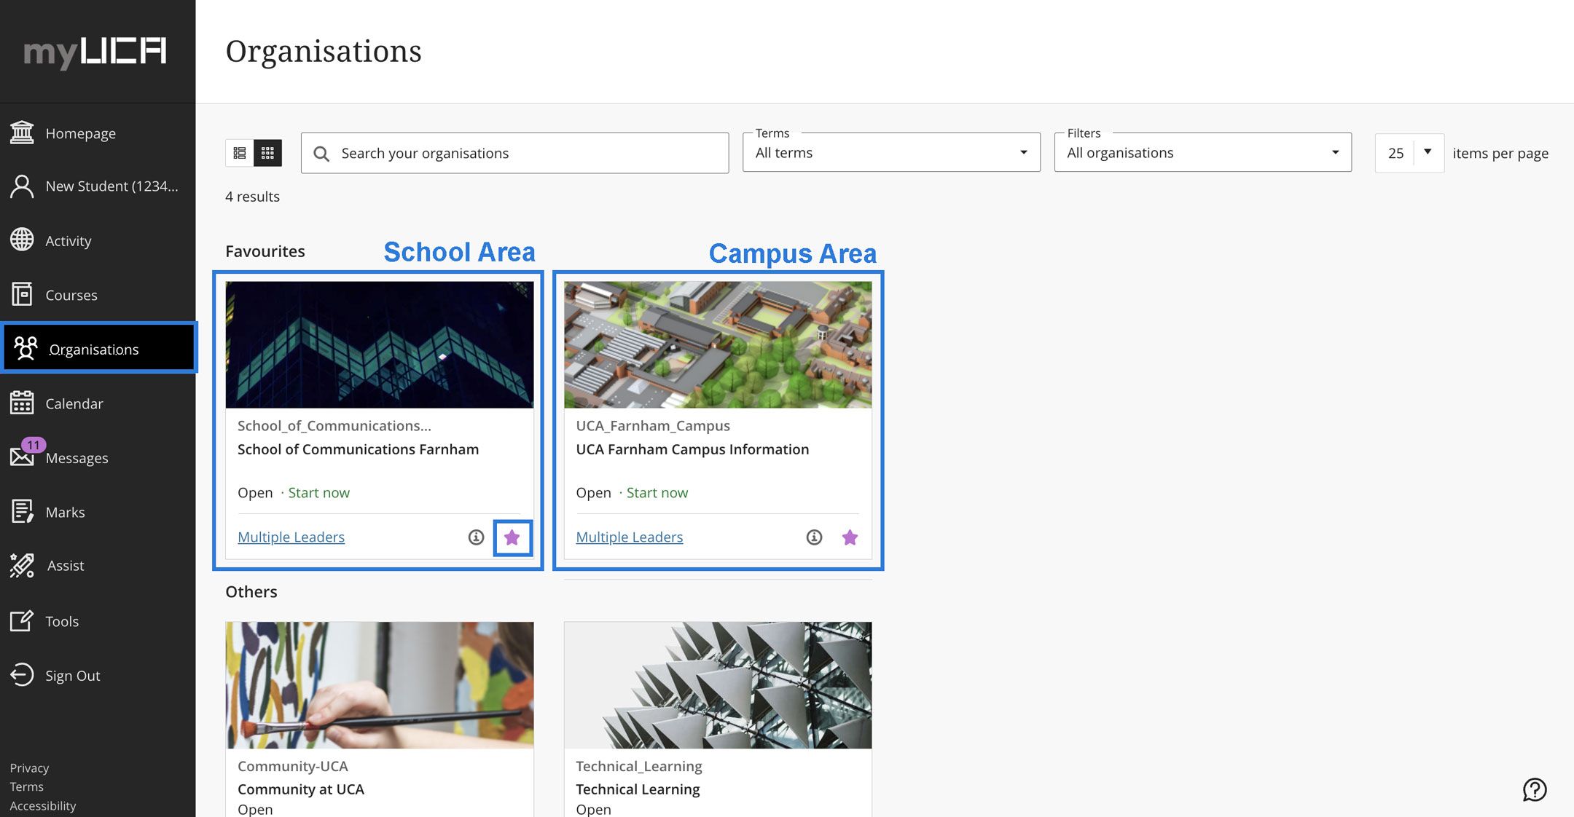1574x817 pixels.
Task: Select the Assist sidebar icon
Action: click(x=65, y=566)
